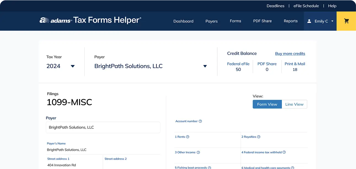The image size is (356, 169).
Task: Open help for Account number field
Action: 200,121
